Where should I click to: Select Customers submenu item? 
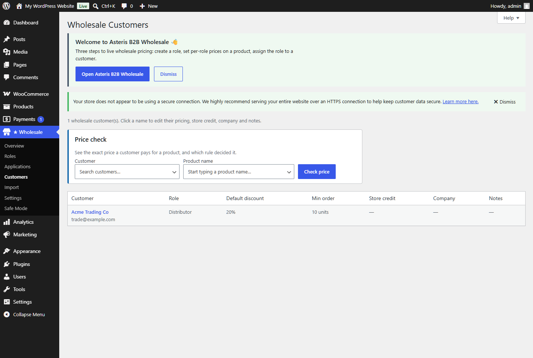point(16,177)
